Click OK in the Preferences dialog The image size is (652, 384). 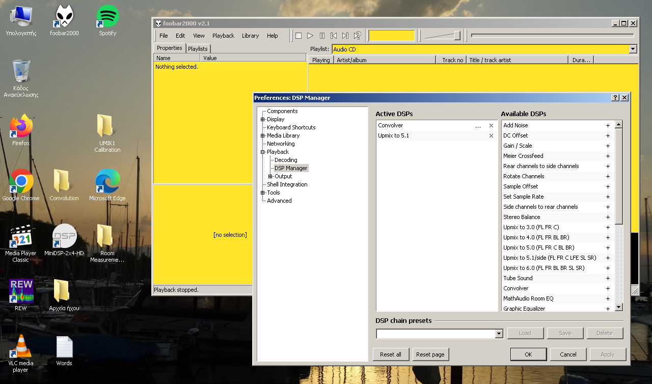(528, 354)
